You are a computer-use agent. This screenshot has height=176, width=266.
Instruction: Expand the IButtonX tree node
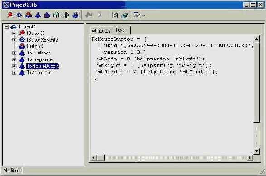(x=14, y=33)
